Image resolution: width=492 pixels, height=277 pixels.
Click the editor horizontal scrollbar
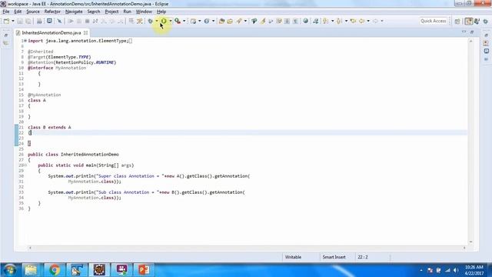tap(247, 248)
